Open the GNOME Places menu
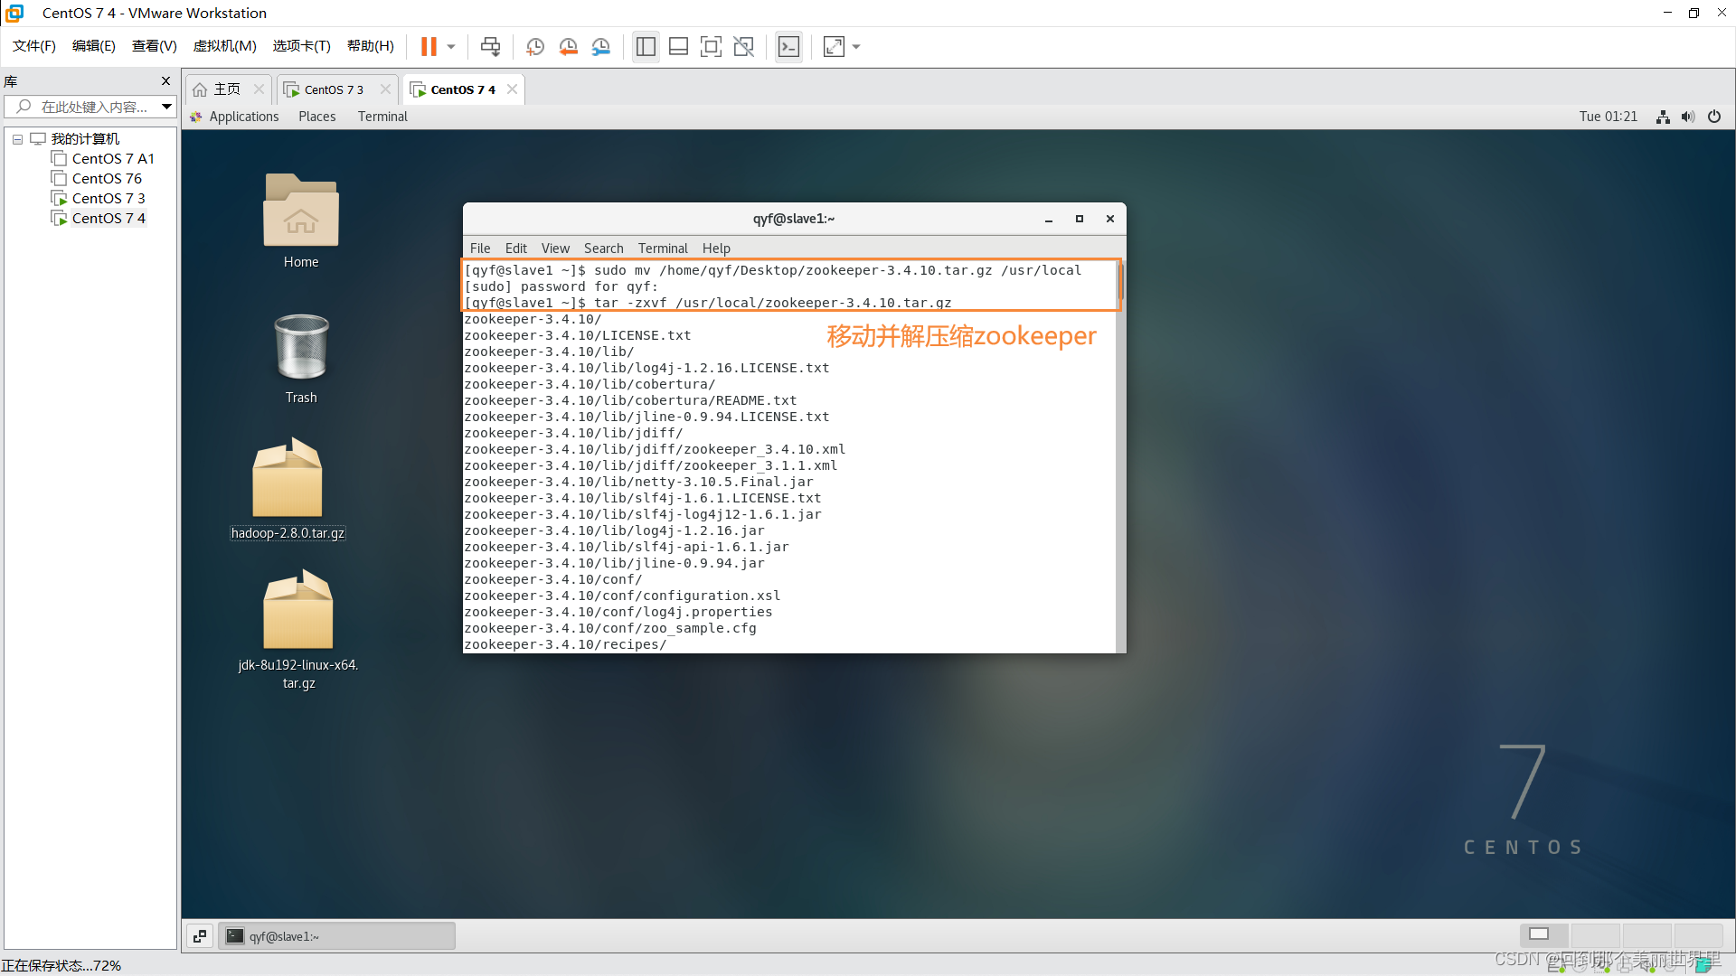1736x976 pixels. click(x=317, y=117)
